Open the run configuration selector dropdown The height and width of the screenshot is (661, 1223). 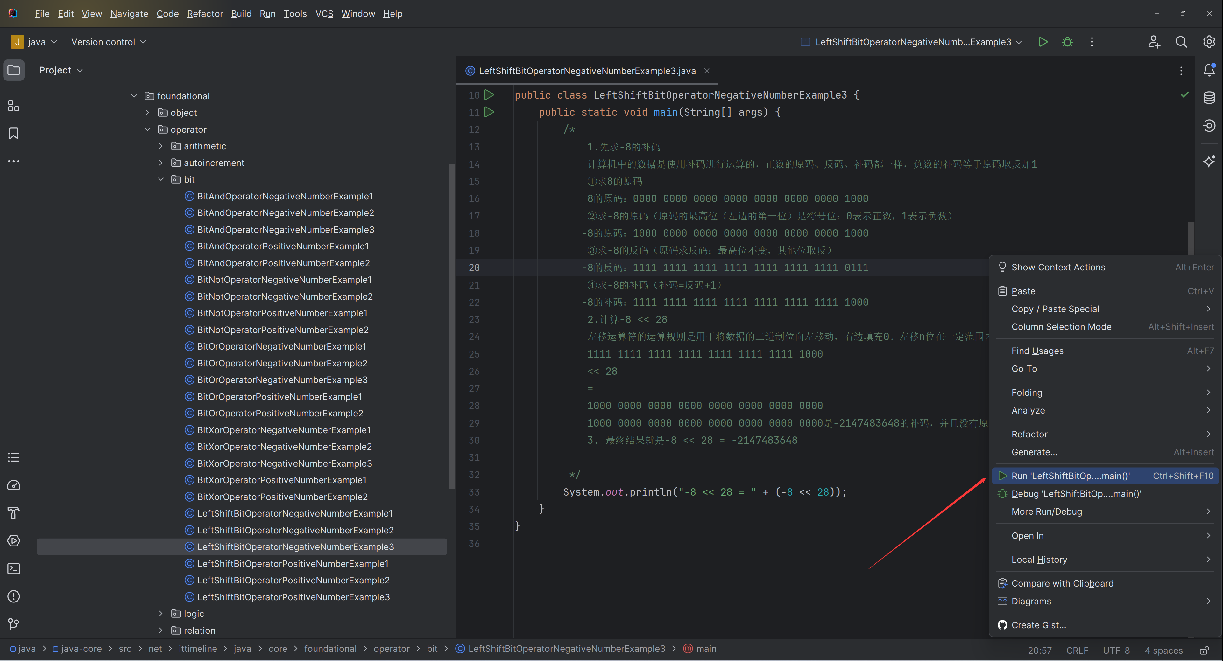point(912,42)
